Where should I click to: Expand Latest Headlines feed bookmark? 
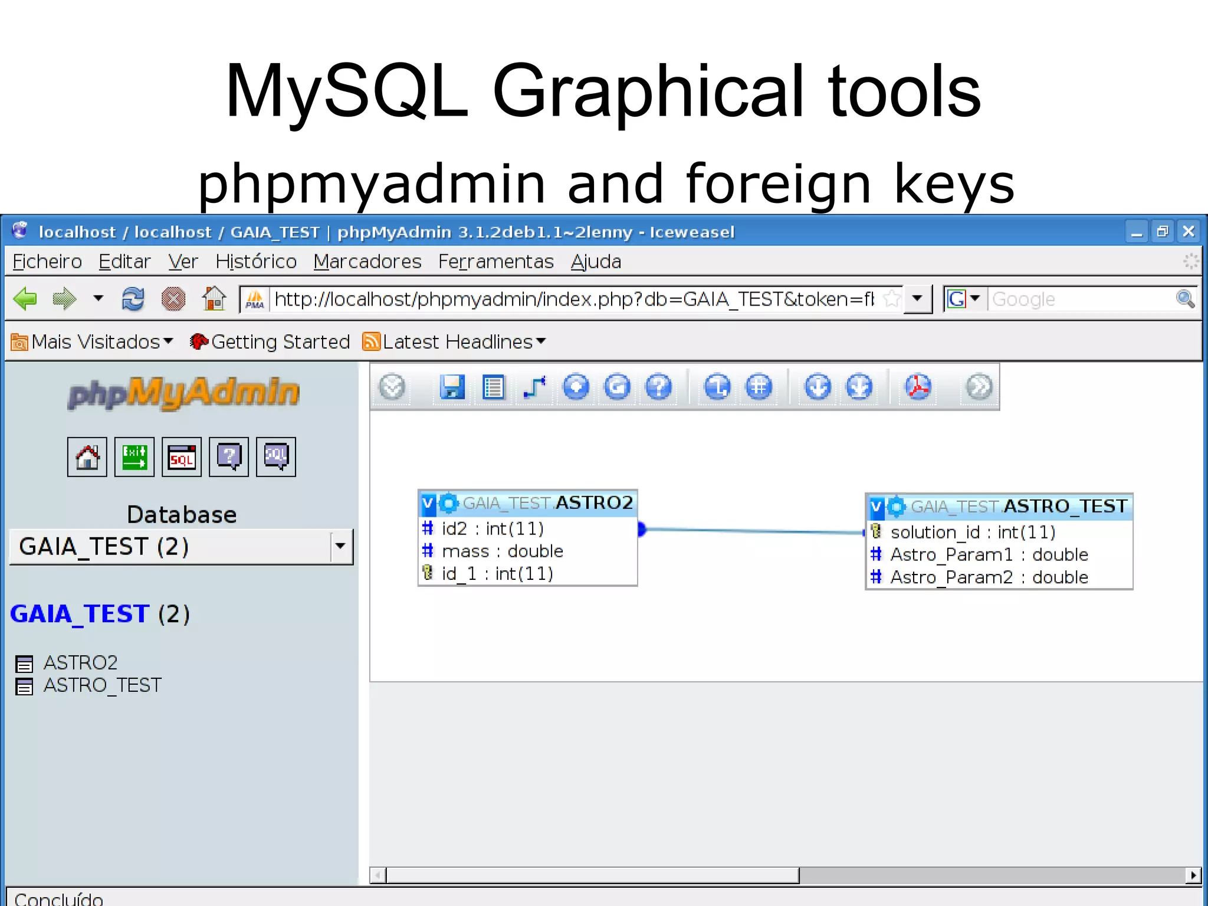coord(454,342)
